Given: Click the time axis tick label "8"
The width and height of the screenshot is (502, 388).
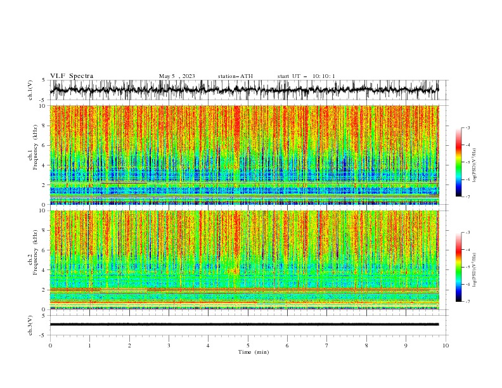Looking at the screenshot, I should click(366, 346).
